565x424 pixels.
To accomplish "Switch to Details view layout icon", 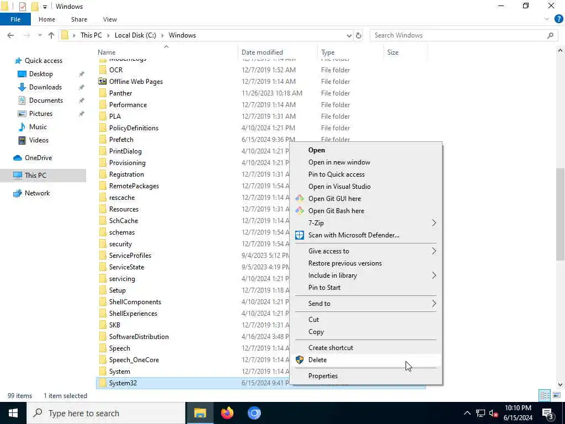I will pyautogui.click(x=545, y=395).
